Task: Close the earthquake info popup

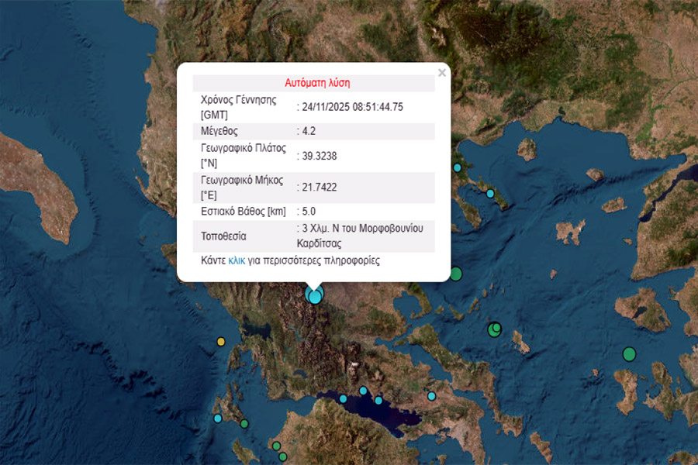Action: tap(442, 73)
